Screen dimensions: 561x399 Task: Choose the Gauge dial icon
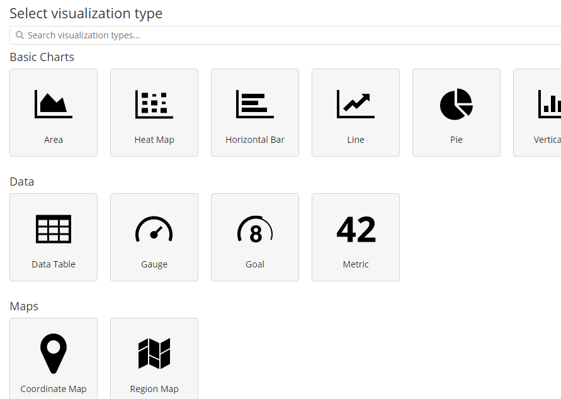(154, 229)
